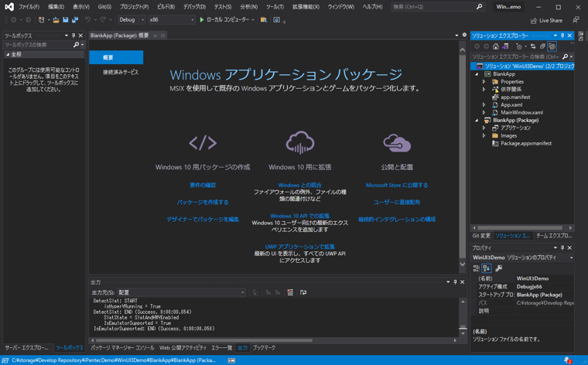Open the ファイル(F) menu
The width and height of the screenshot is (588, 365).
tap(29, 7)
